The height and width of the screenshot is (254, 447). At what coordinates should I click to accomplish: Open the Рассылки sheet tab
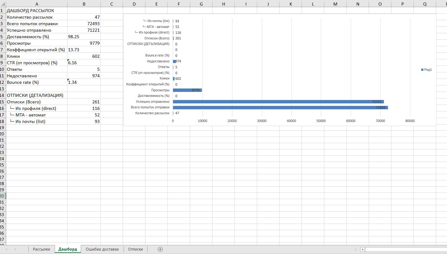point(41,249)
